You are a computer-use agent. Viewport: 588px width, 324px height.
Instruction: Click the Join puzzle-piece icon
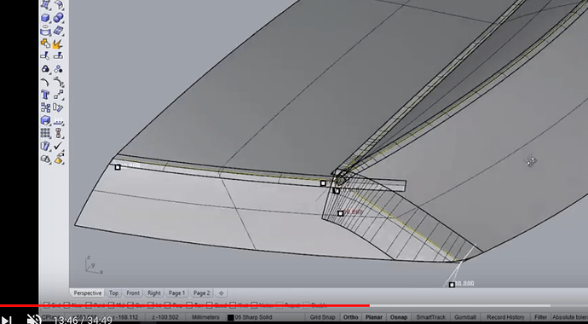(x=45, y=43)
